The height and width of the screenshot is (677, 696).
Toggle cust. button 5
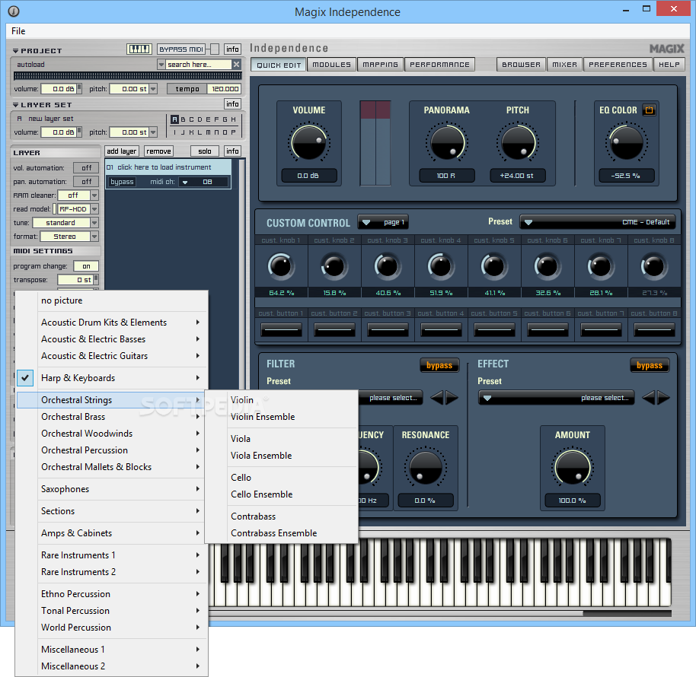pos(494,330)
